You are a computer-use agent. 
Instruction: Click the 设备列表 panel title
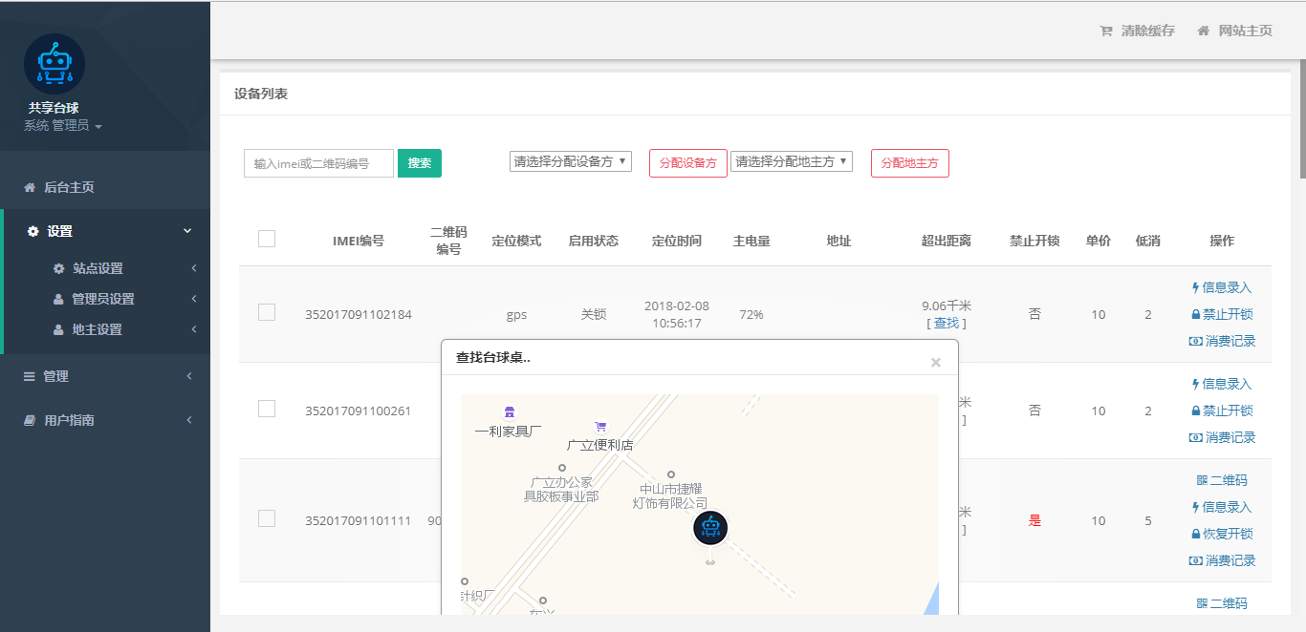261,94
